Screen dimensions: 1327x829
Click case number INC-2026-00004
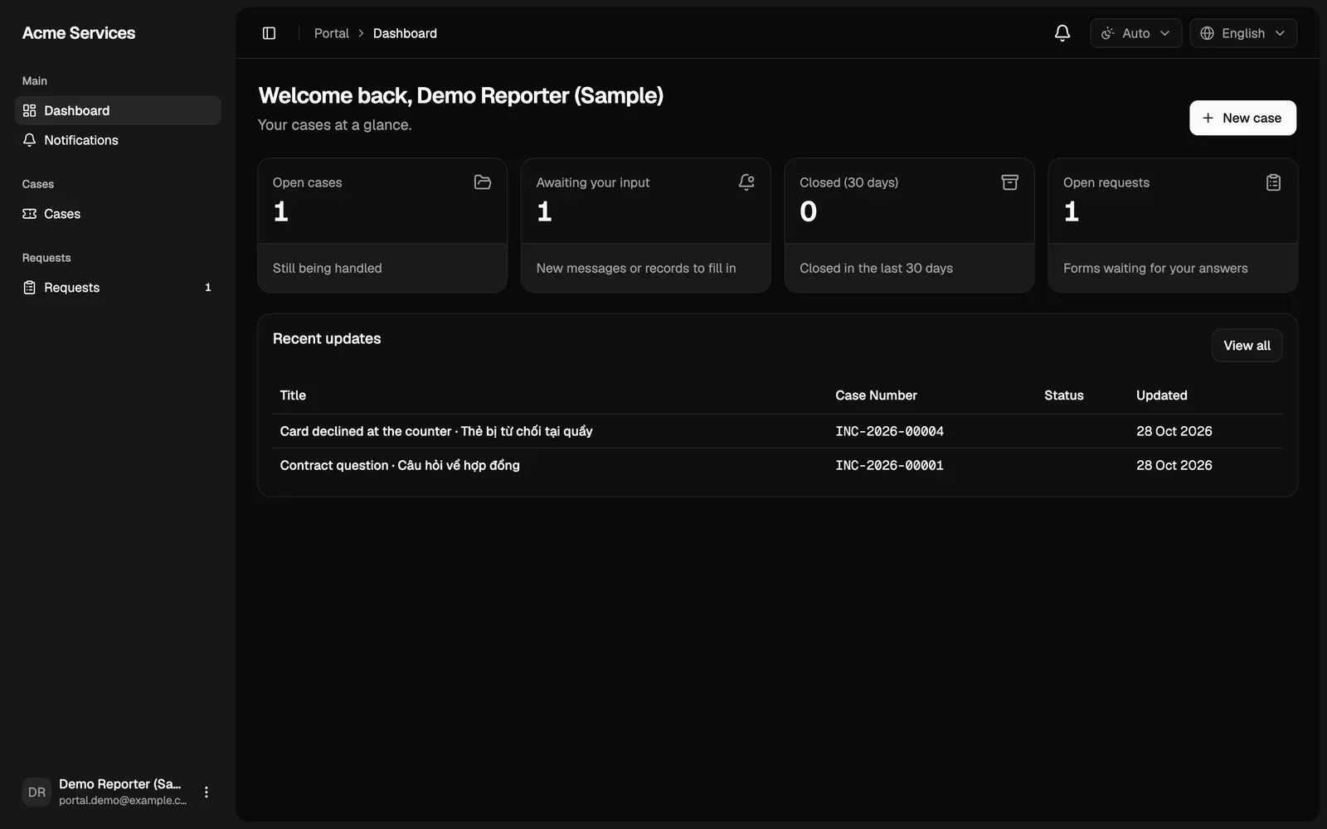889,431
